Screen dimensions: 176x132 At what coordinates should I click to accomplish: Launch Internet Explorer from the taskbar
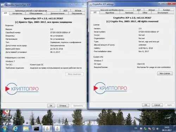[x=15, y=128]
